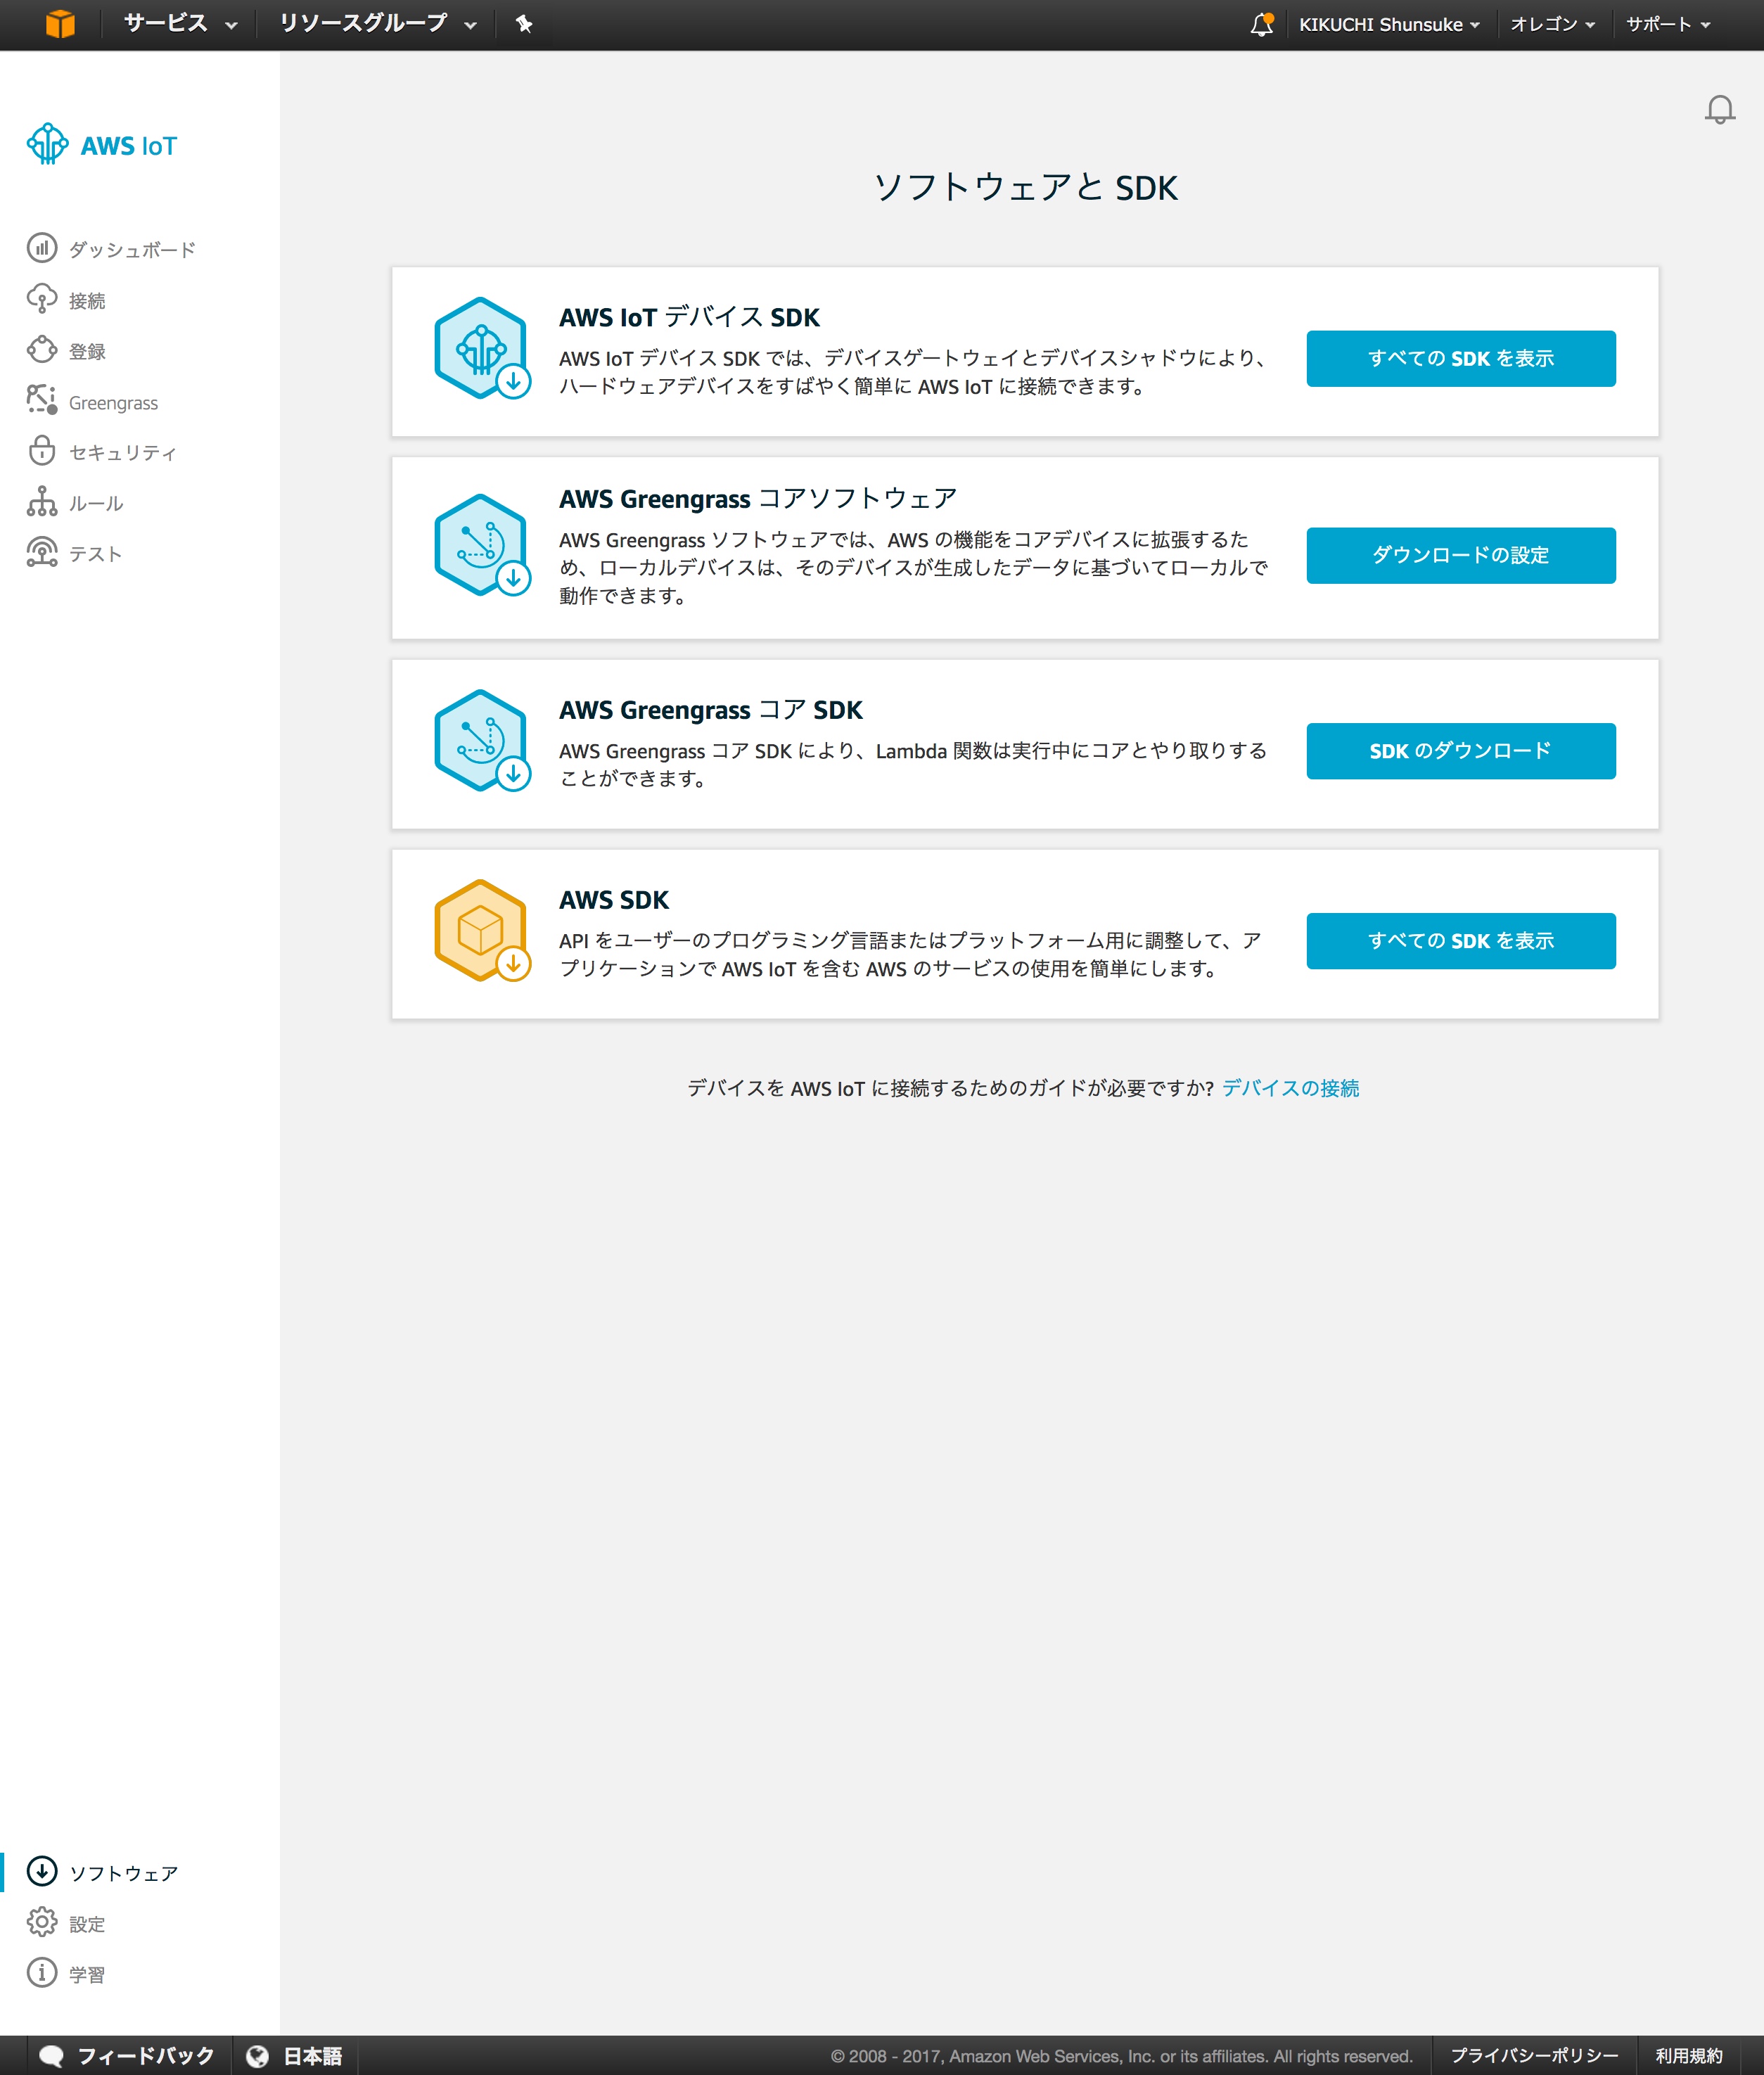Viewport: 1764px width, 2075px height.
Task: Go to ダッシュボード in sidebar
Action: click(x=132, y=249)
